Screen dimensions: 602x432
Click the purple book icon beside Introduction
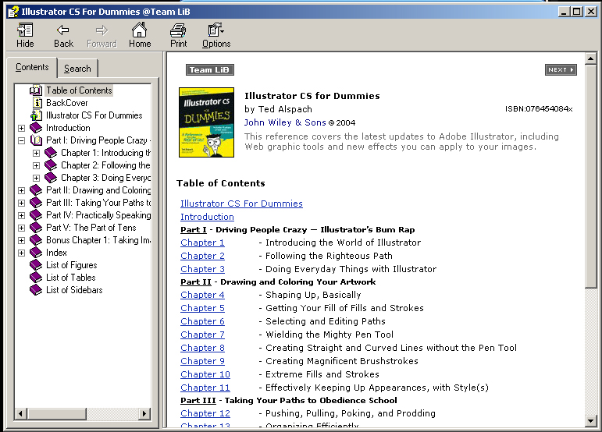point(36,128)
